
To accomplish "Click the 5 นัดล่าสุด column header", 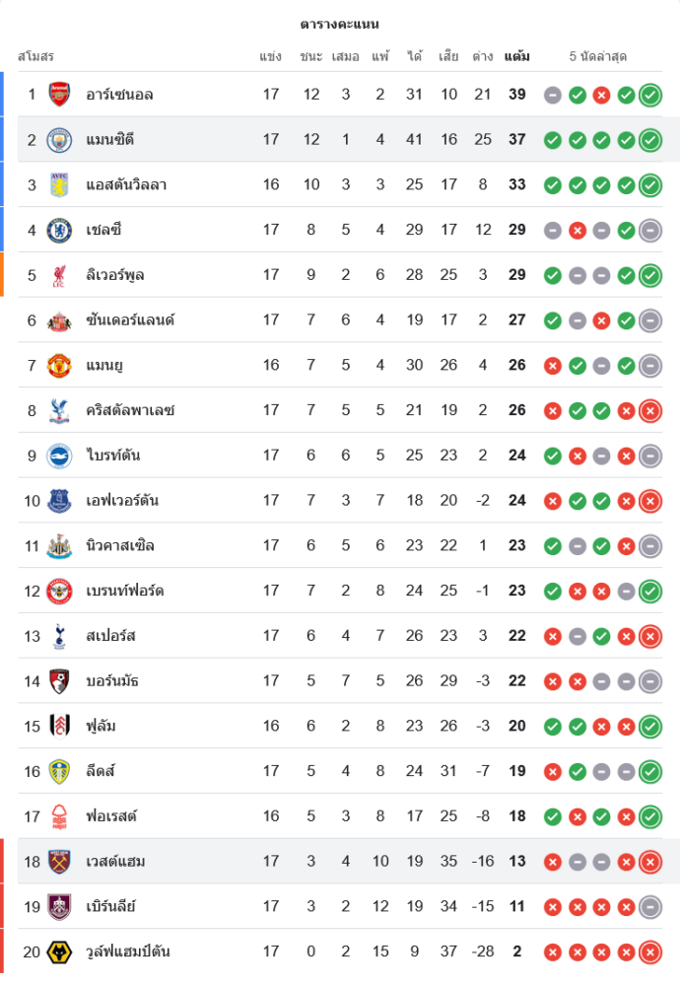I will tap(598, 56).
